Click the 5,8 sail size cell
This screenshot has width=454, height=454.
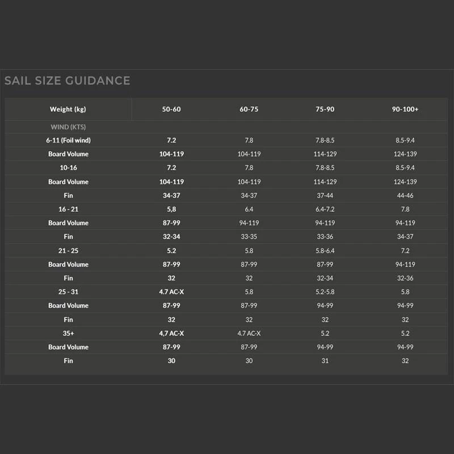171,209
